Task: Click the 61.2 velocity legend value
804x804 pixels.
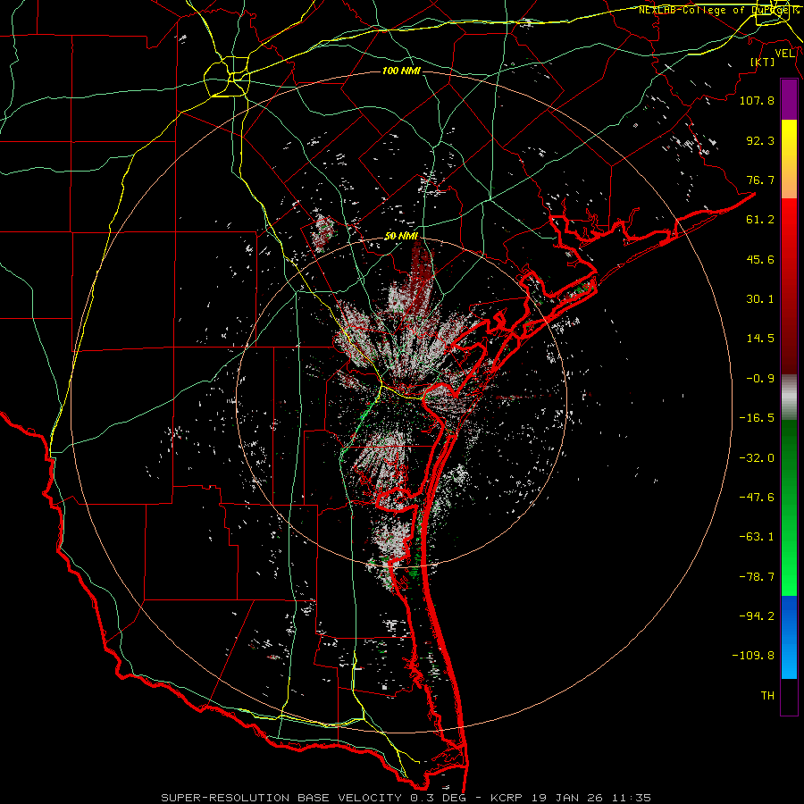Action: coord(760,220)
